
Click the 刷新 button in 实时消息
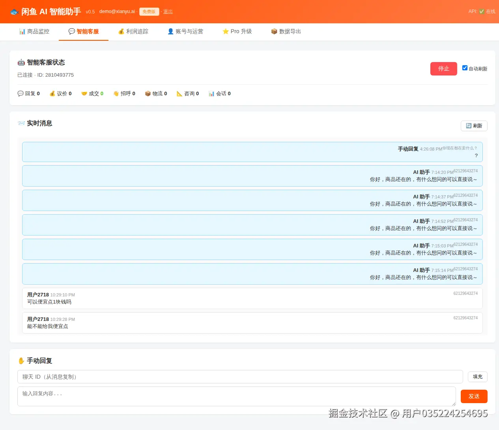click(474, 126)
